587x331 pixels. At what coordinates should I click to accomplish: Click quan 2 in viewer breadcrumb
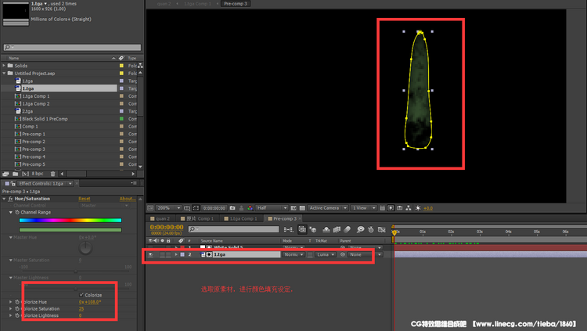(x=164, y=4)
